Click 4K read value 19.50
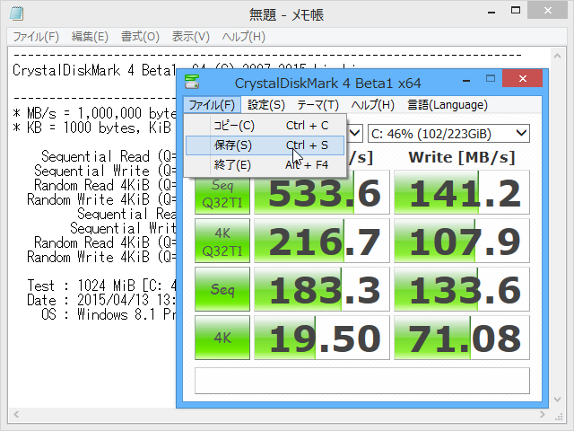 [x=322, y=338]
